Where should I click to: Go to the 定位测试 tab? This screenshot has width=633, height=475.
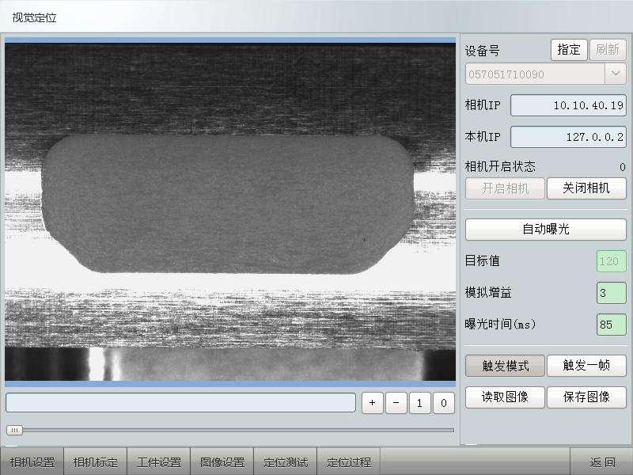[x=285, y=462]
